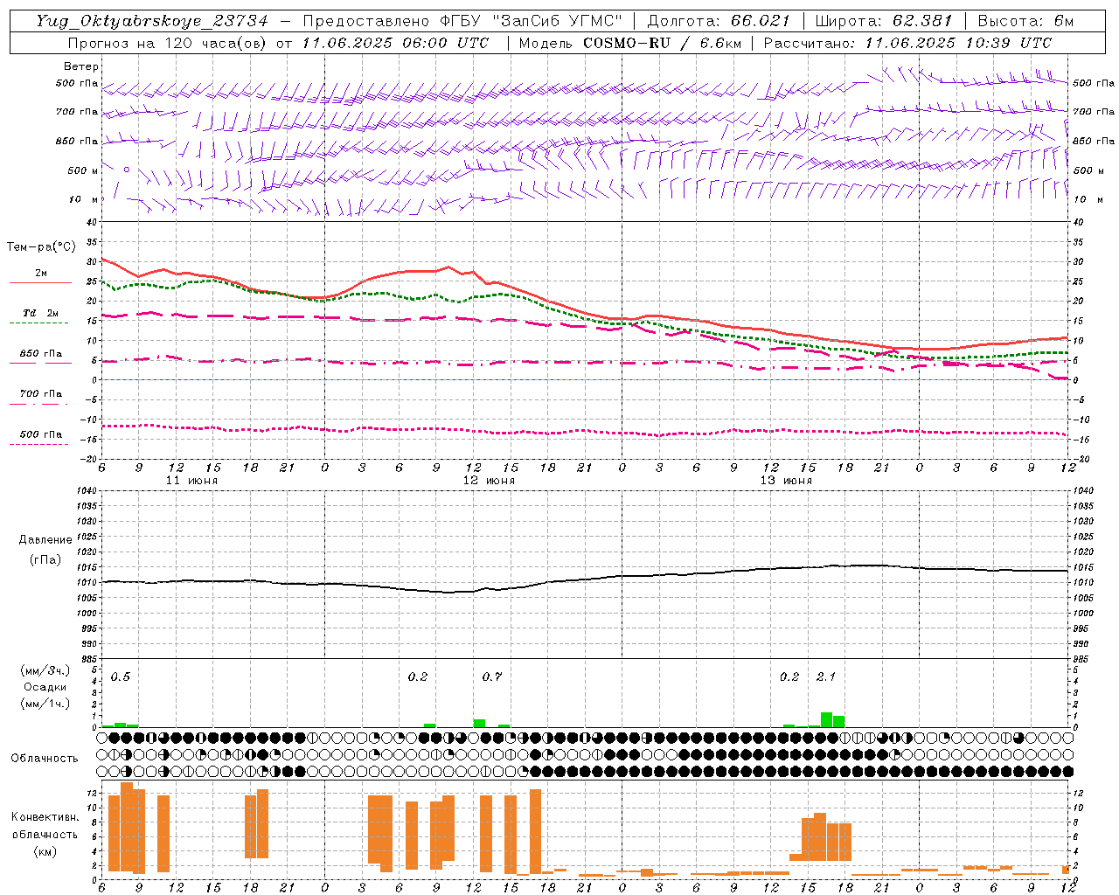Click the Прогноз на 120 часа(ов) text
1119x895 pixels.
(169, 43)
